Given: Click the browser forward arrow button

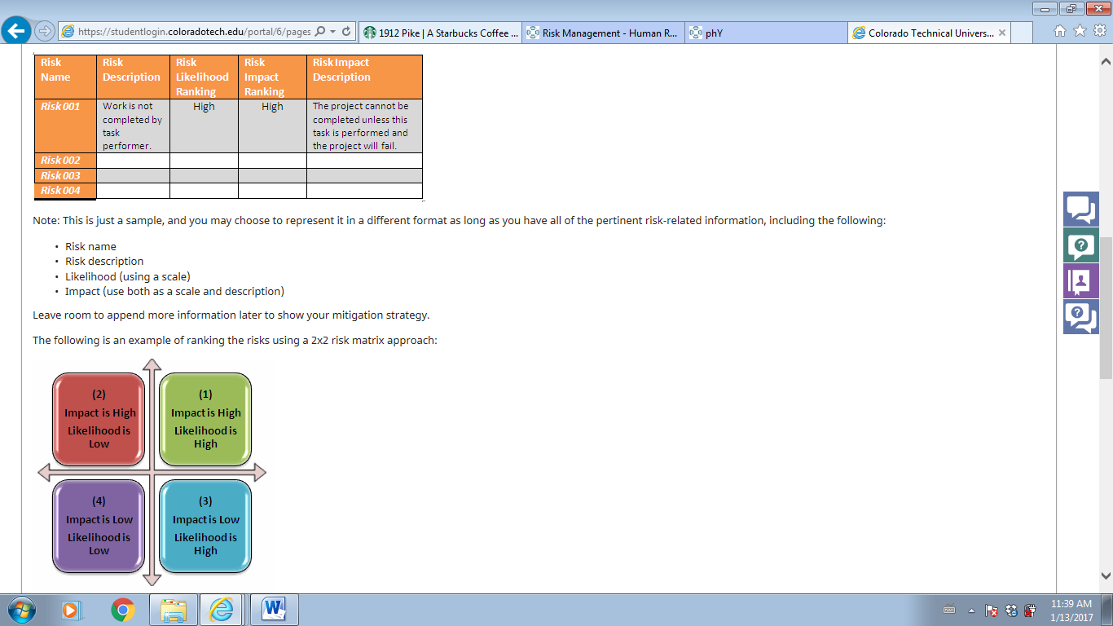Looking at the screenshot, I should click(x=45, y=31).
